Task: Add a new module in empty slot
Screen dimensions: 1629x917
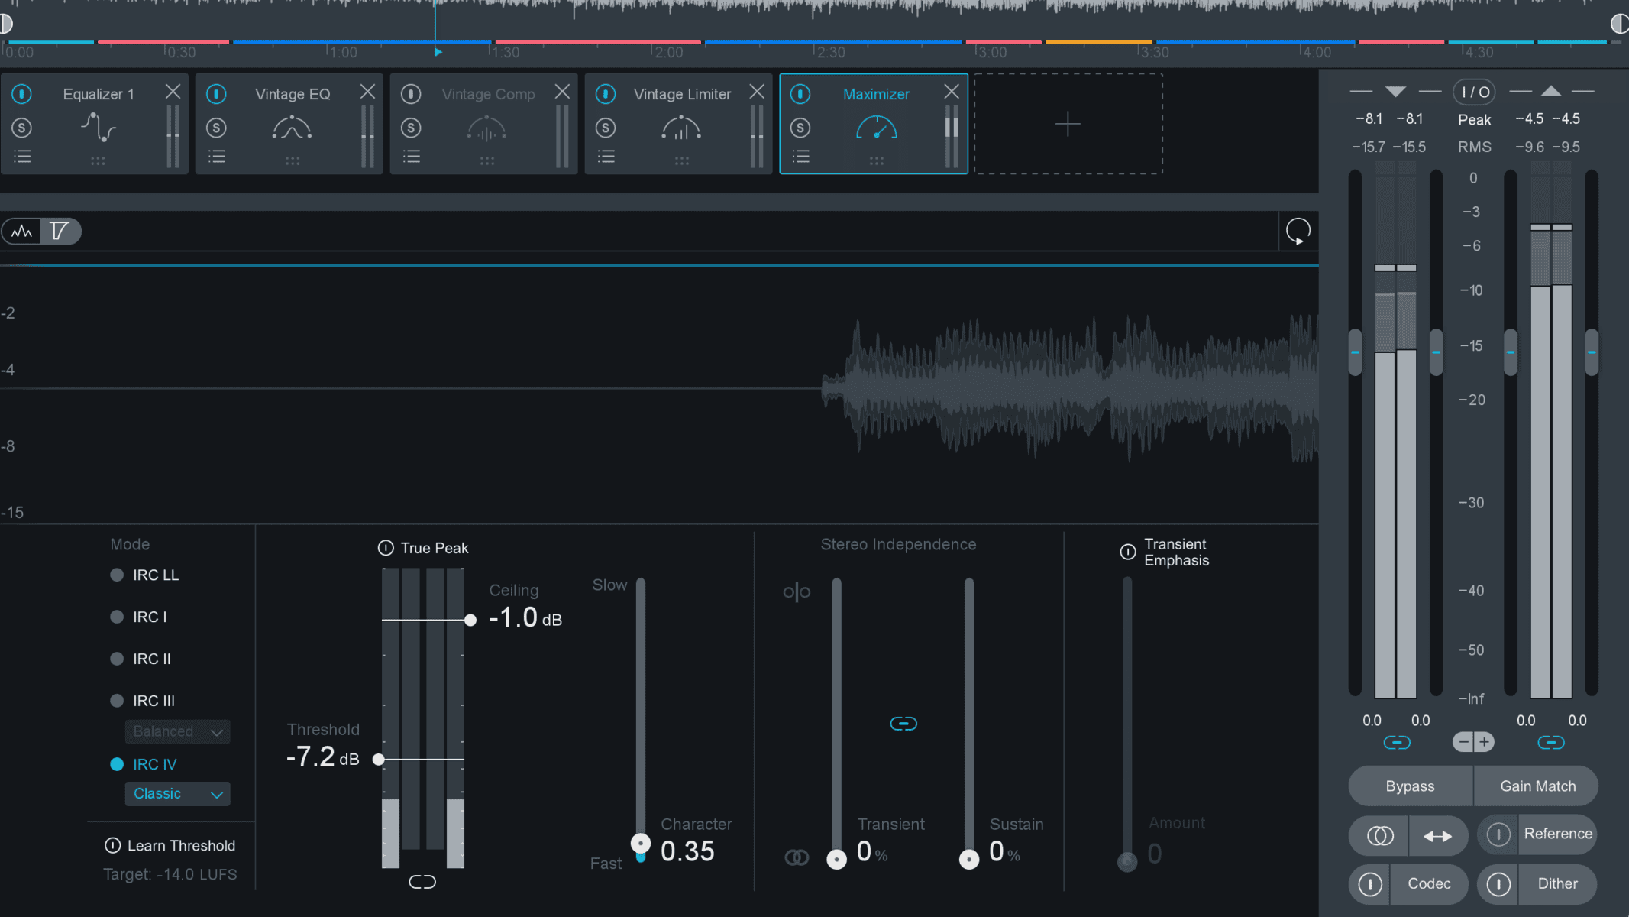Action: point(1068,124)
